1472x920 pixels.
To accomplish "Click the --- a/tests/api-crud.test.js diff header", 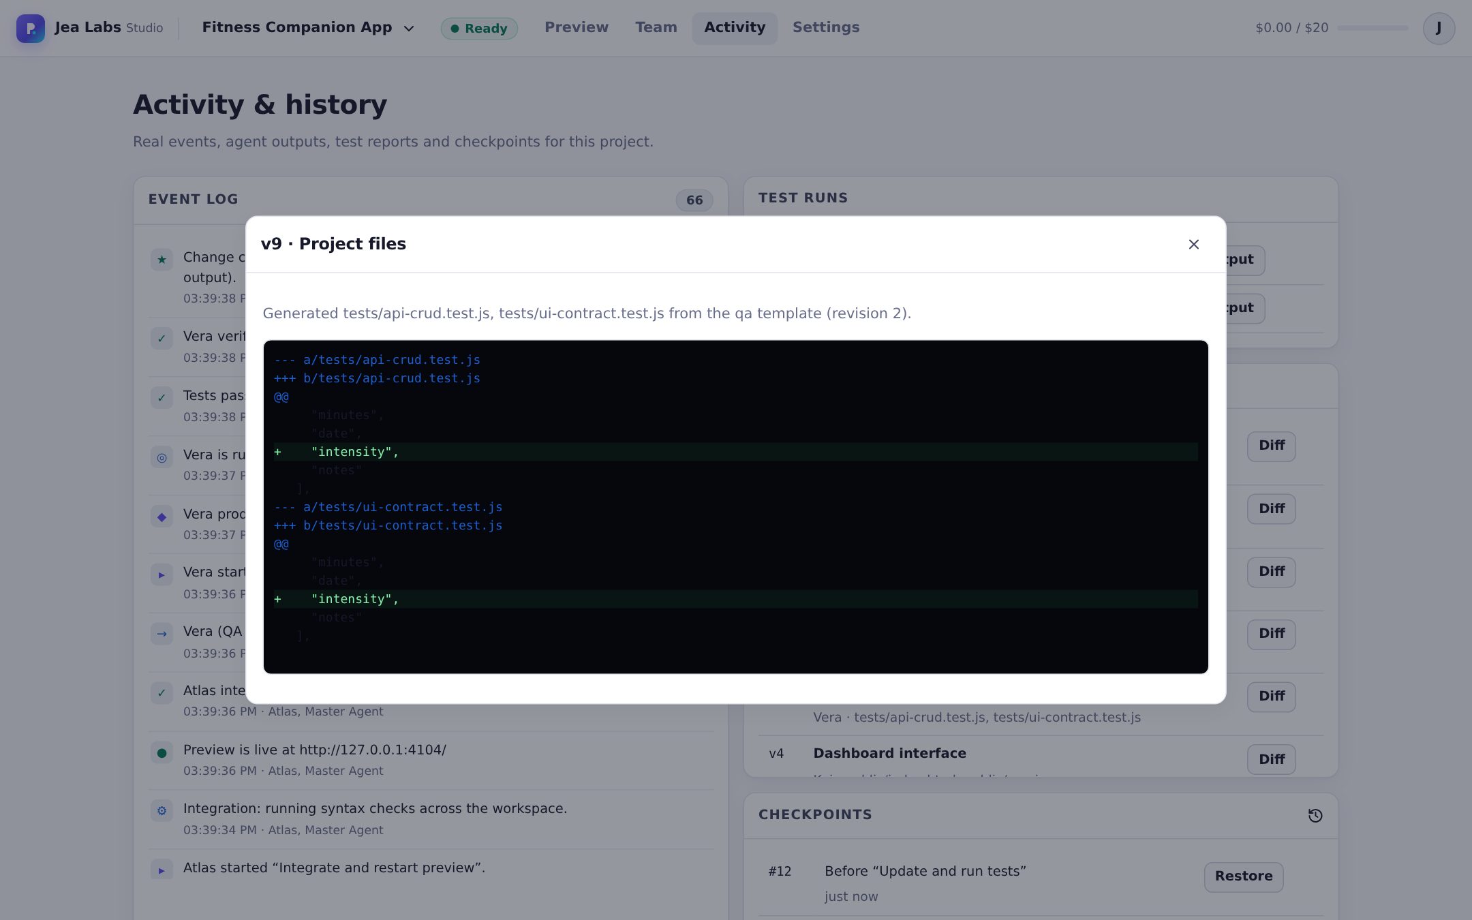I will (x=378, y=360).
